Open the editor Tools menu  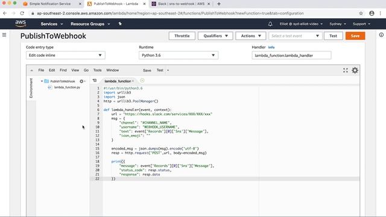[97, 71]
